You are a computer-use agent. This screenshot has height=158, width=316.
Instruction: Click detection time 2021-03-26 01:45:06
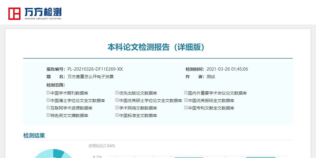(227, 69)
